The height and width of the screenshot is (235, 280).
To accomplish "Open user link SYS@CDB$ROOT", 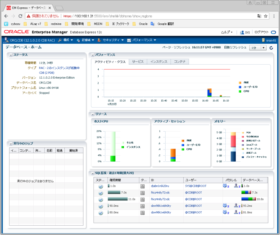I will [196, 186].
